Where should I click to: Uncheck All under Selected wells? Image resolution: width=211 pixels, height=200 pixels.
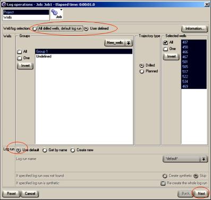pyautogui.click(x=165, y=43)
